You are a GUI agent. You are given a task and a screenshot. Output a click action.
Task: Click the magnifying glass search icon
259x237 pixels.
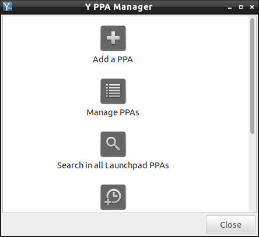pos(113,144)
